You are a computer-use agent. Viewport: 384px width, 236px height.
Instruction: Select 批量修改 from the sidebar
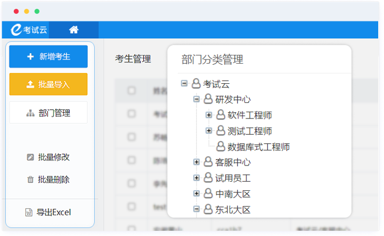49,157
